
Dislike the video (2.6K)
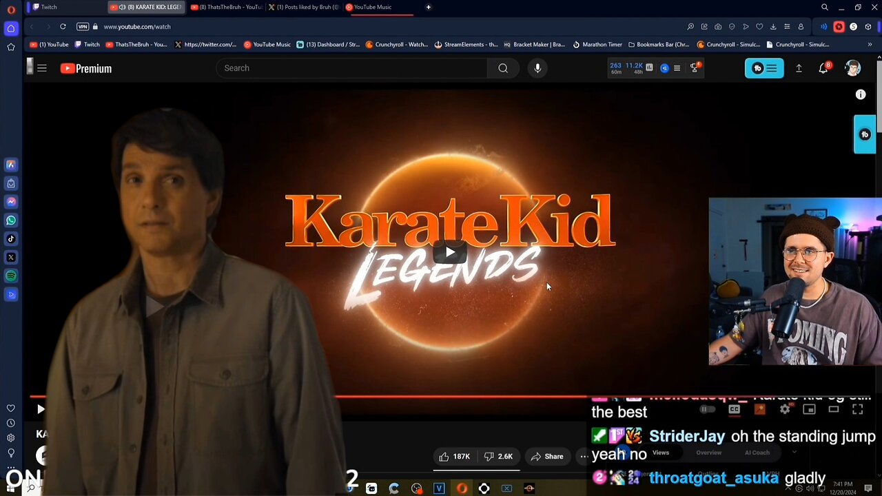pyautogui.click(x=498, y=456)
